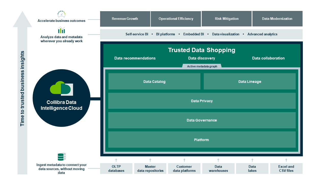This screenshot has width=326, height=183.
Task: Select the Data Governance button
Action: click(202, 120)
